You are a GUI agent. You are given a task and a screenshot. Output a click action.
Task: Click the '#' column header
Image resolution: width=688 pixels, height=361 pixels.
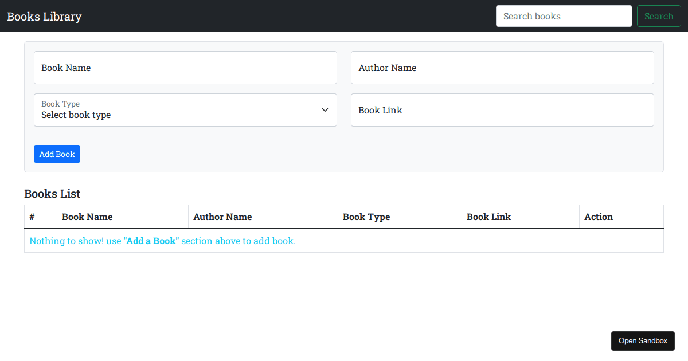pyautogui.click(x=32, y=217)
